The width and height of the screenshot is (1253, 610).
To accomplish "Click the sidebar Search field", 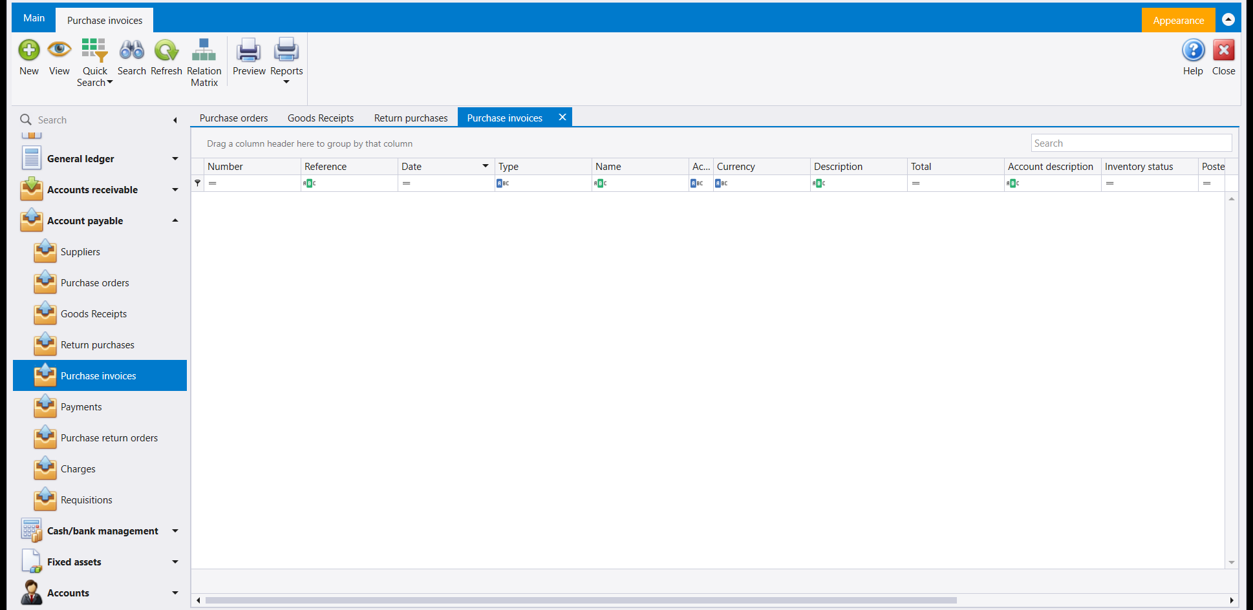I will click(97, 120).
